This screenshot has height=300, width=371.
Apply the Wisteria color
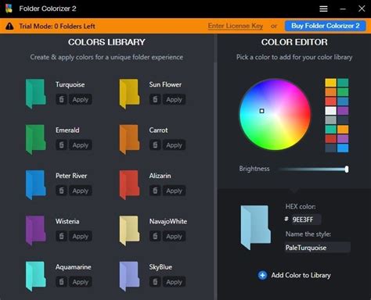pos(81,236)
